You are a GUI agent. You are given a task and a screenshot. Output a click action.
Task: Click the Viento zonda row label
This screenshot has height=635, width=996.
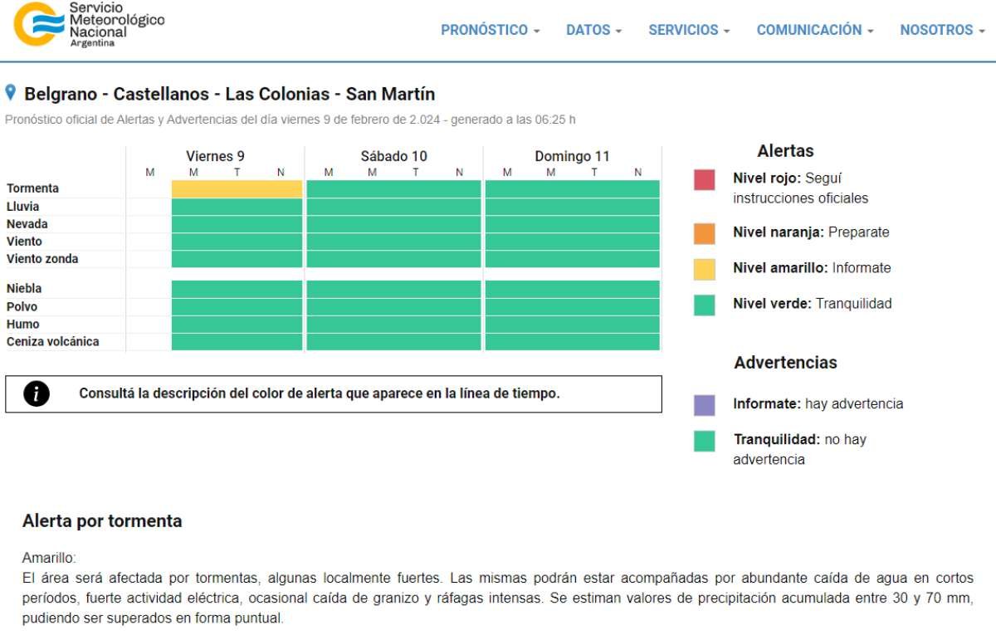(x=42, y=259)
